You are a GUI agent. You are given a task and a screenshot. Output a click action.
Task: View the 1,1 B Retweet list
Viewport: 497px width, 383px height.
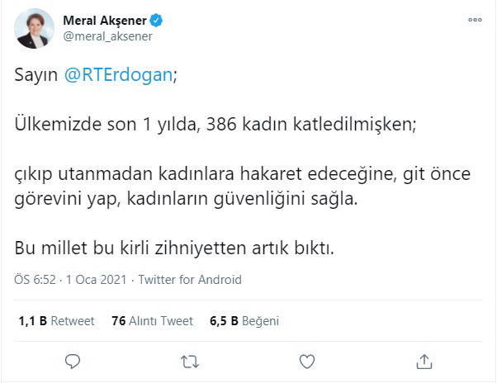click(56, 320)
